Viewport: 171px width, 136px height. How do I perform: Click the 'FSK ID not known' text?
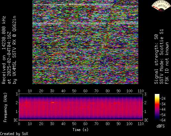point(167,63)
